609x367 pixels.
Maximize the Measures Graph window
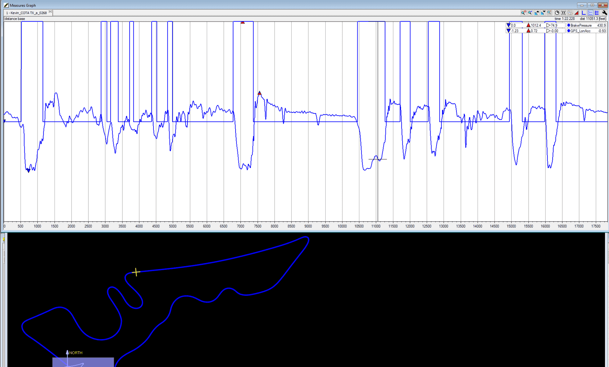click(592, 5)
